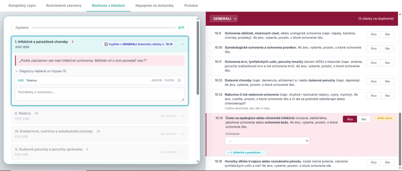Click the 08/2018 - 12/2019 date range
The height and width of the screenshot is (171, 402).
[x=163, y=80]
